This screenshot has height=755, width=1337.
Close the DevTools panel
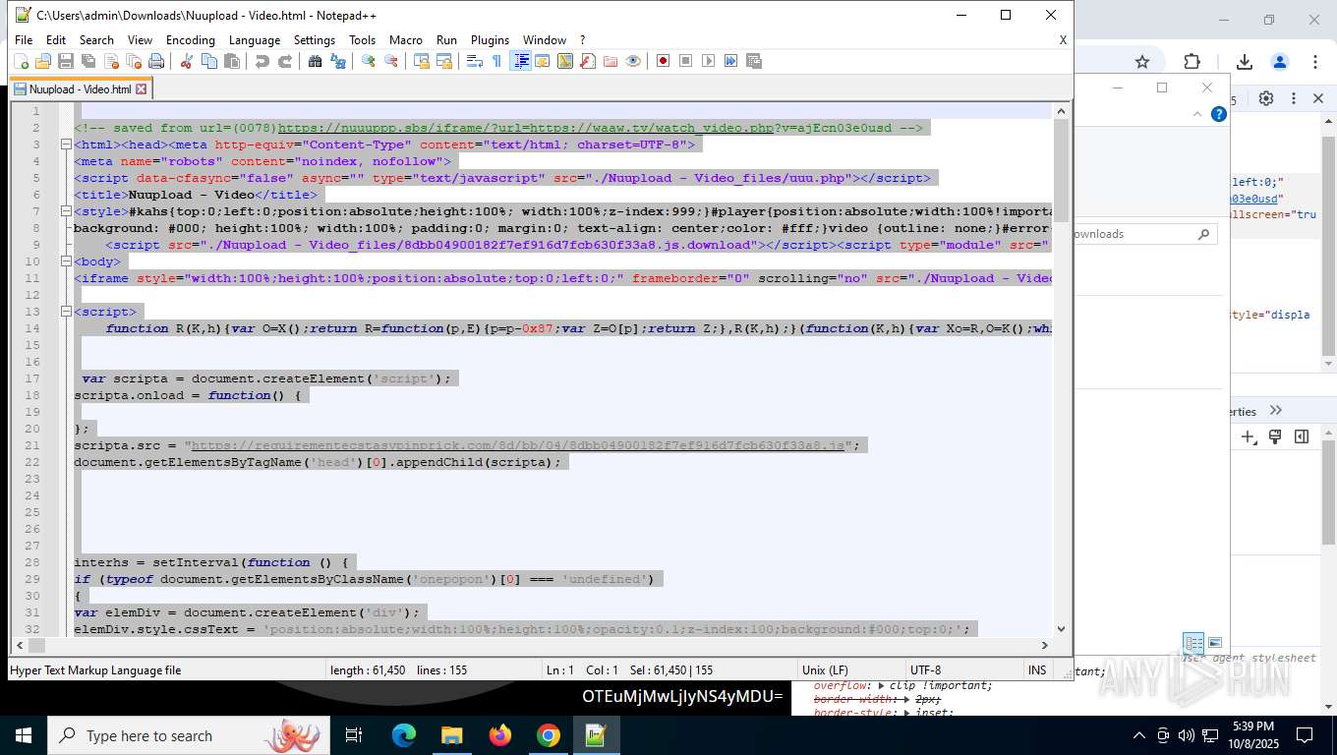pos(1318,98)
